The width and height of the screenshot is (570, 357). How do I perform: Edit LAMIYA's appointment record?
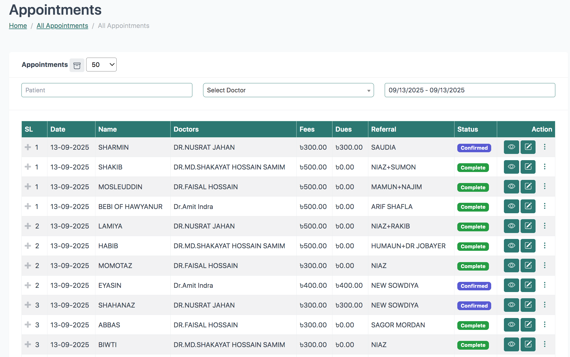click(x=528, y=226)
